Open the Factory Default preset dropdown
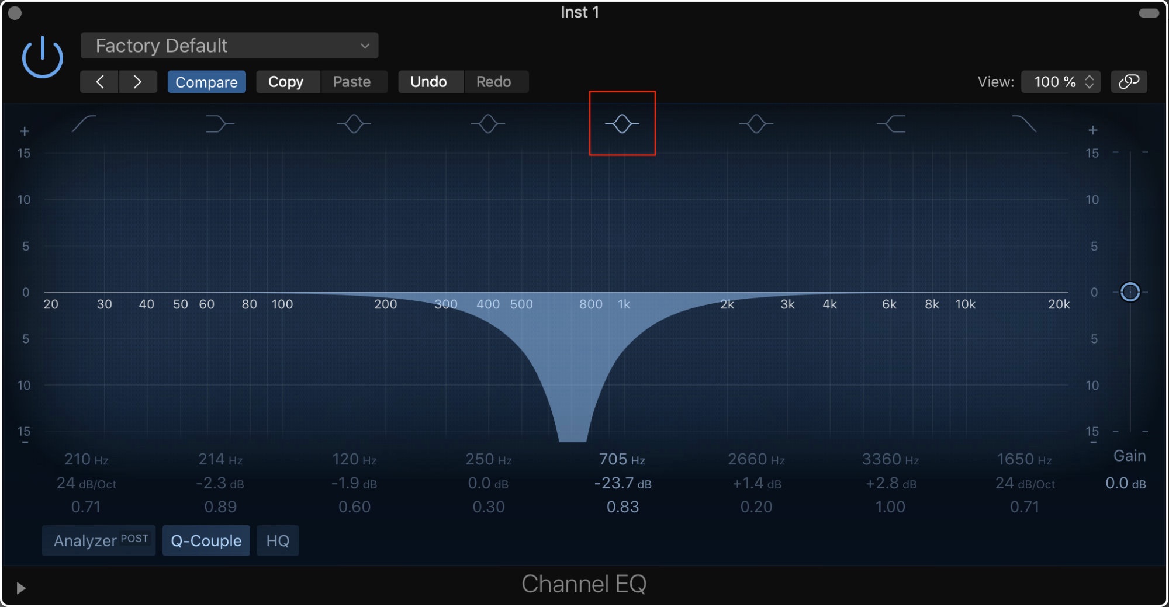This screenshot has height=607, width=1169. [x=229, y=46]
